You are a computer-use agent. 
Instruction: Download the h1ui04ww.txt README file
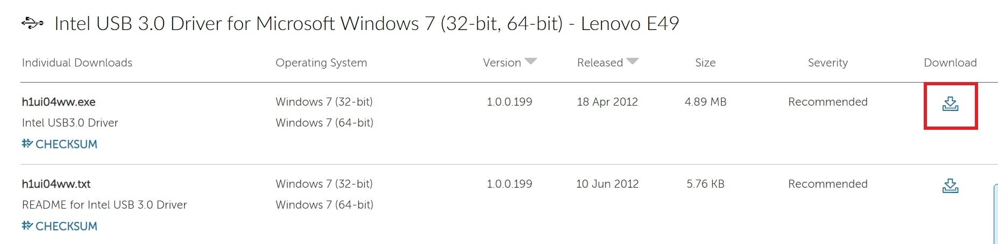tap(950, 186)
